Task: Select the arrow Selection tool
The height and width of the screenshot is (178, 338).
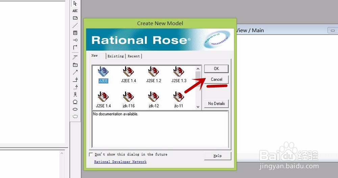Action: [x=75, y=3]
